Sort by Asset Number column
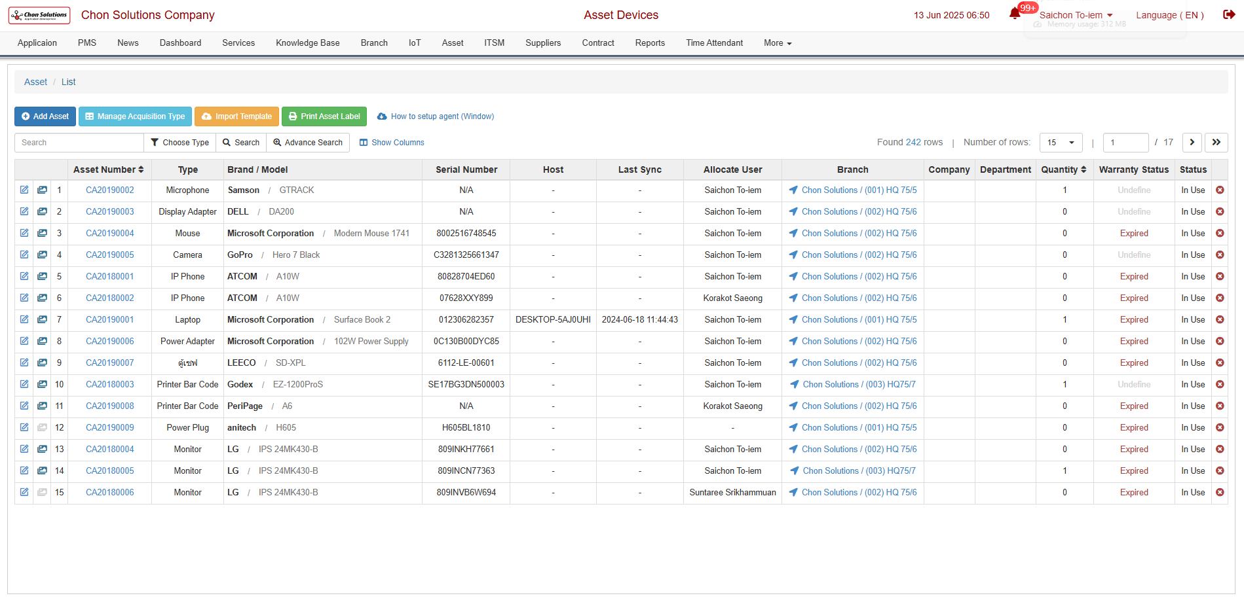Image resolution: width=1244 pixels, height=602 pixels. [109, 169]
